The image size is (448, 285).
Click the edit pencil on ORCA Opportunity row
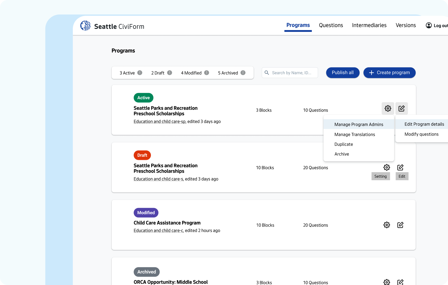(400, 282)
